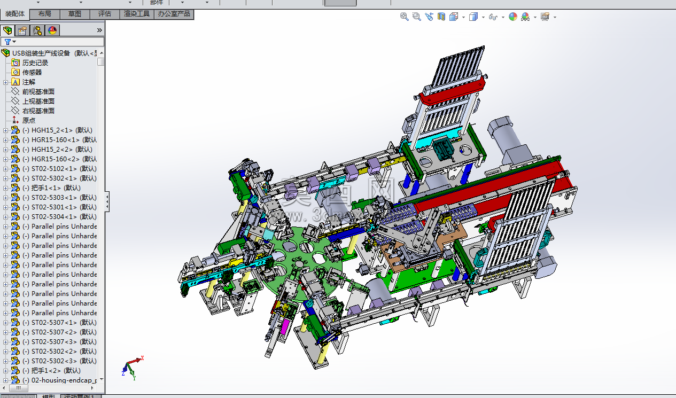This screenshot has width=676, height=398.
Task: Click the Apply Scene icon
Action: [x=525, y=17]
